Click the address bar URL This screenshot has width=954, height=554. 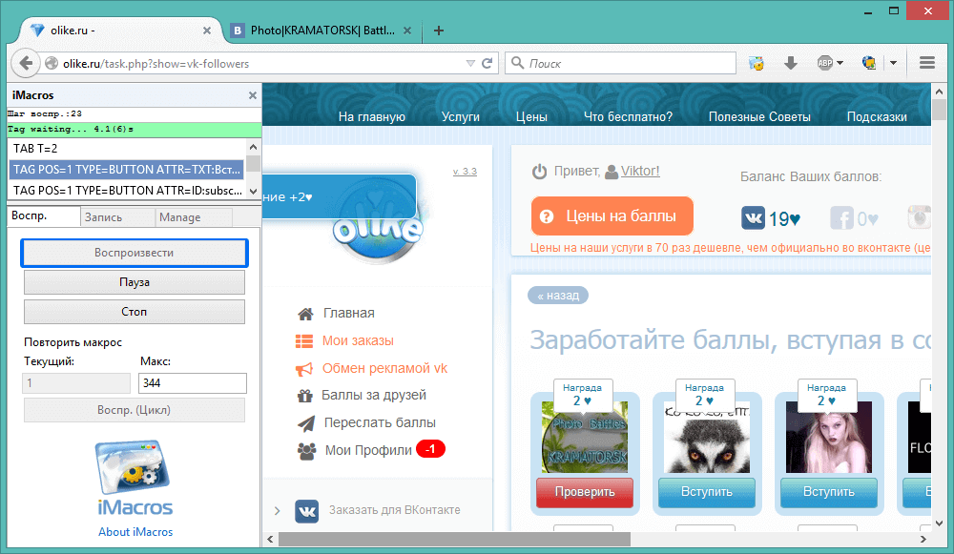click(x=261, y=63)
